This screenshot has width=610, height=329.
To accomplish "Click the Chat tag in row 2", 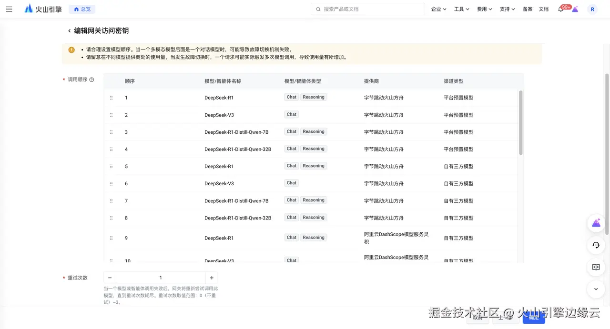I will tap(292, 114).
